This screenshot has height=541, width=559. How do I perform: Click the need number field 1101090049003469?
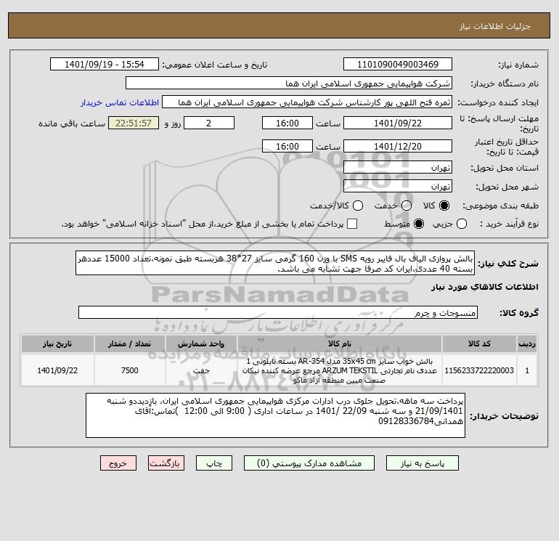pos(398,65)
